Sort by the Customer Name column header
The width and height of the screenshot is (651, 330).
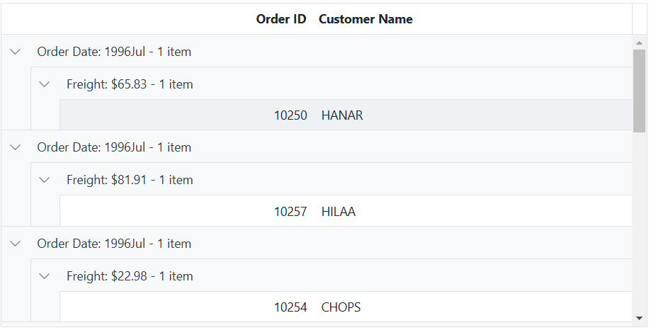click(x=366, y=19)
